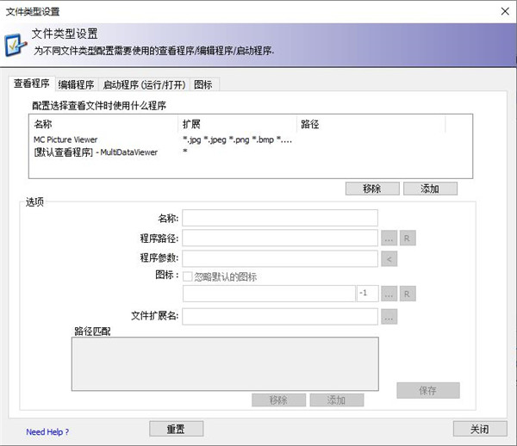Screen dimensions: 517x446
Task: Switch to the 编辑程序 tab
Action: tap(76, 84)
